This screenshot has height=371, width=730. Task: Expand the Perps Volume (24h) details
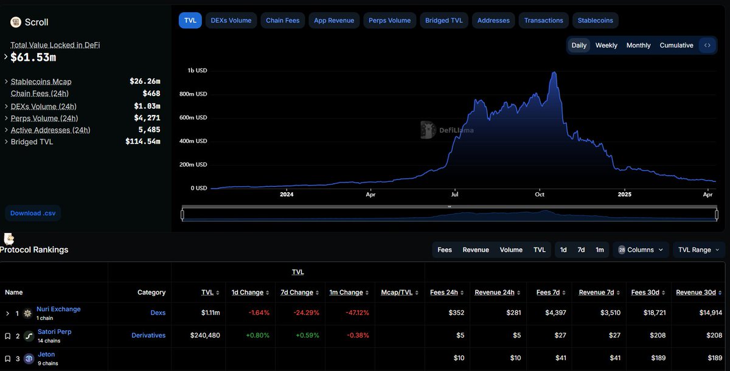[6, 118]
